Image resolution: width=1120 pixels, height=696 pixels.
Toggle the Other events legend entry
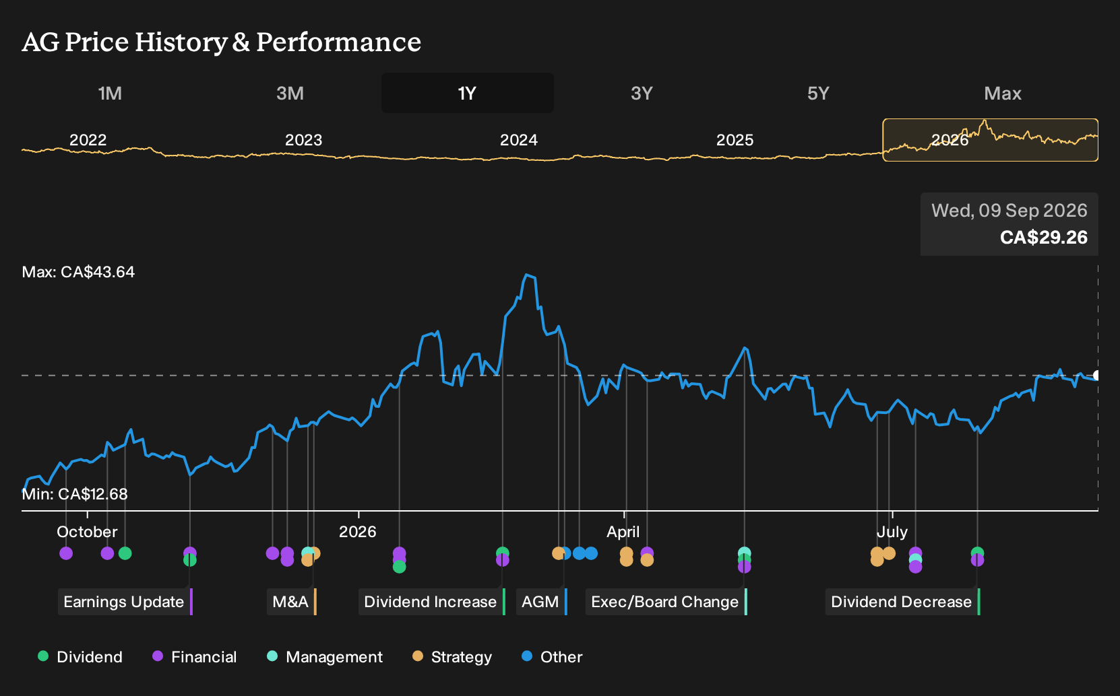(x=552, y=657)
